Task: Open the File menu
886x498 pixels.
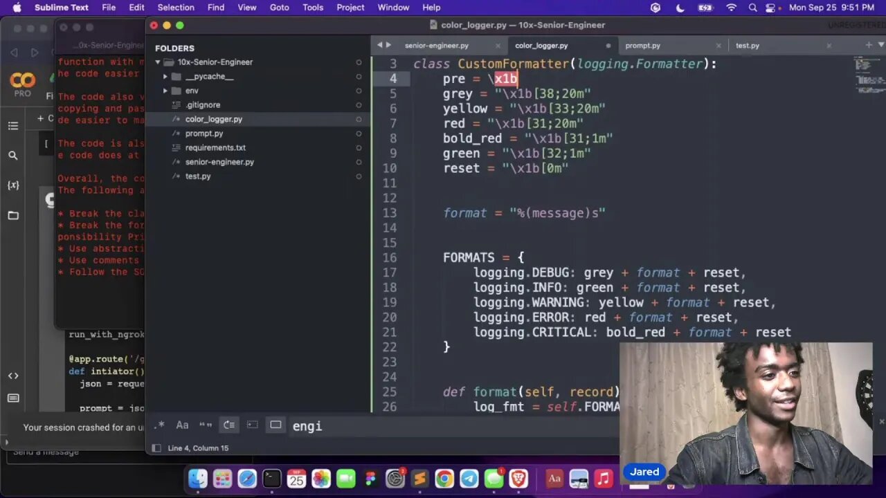Action: (x=109, y=8)
